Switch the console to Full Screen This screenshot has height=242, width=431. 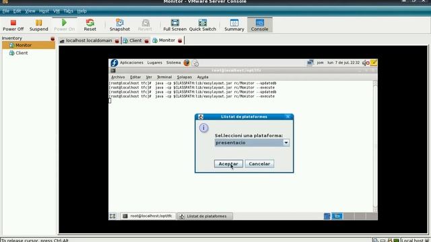pos(175,26)
